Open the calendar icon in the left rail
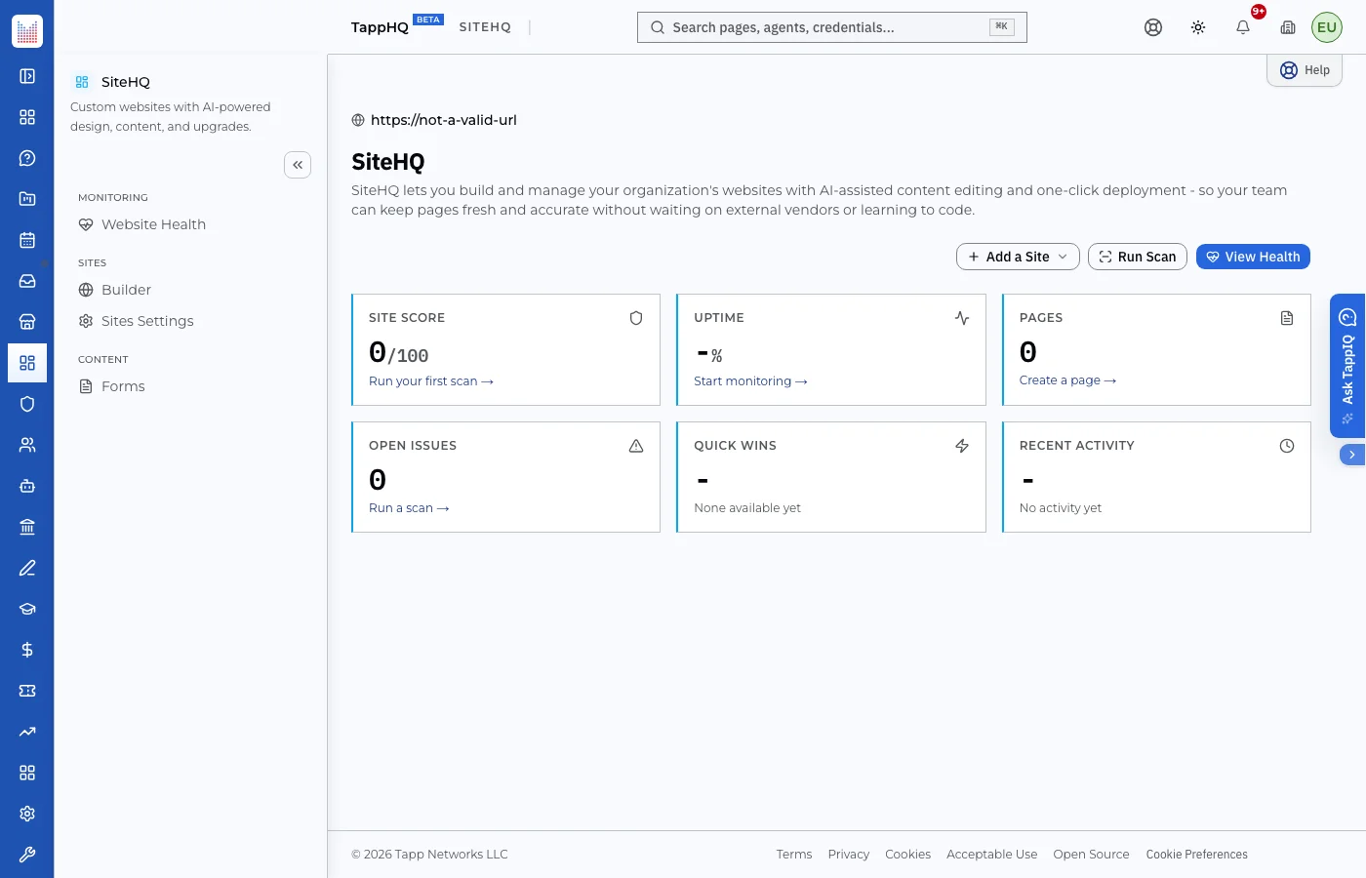The height and width of the screenshot is (878, 1366). (x=27, y=240)
